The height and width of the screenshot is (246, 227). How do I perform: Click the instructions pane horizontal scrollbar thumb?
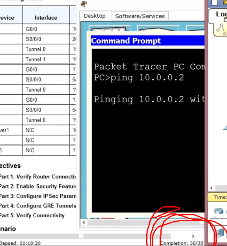tap(81, 236)
